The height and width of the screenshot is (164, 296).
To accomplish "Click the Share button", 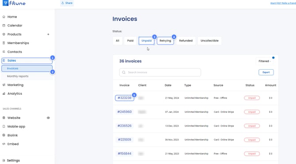I will tap(67, 3).
